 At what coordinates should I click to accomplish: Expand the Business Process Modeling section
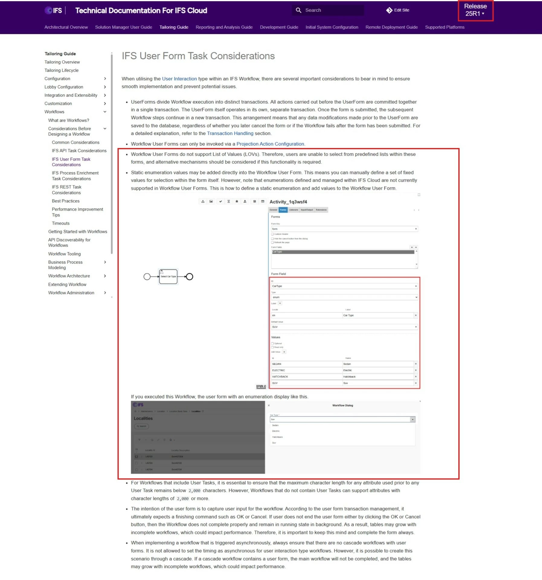(x=105, y=262)
